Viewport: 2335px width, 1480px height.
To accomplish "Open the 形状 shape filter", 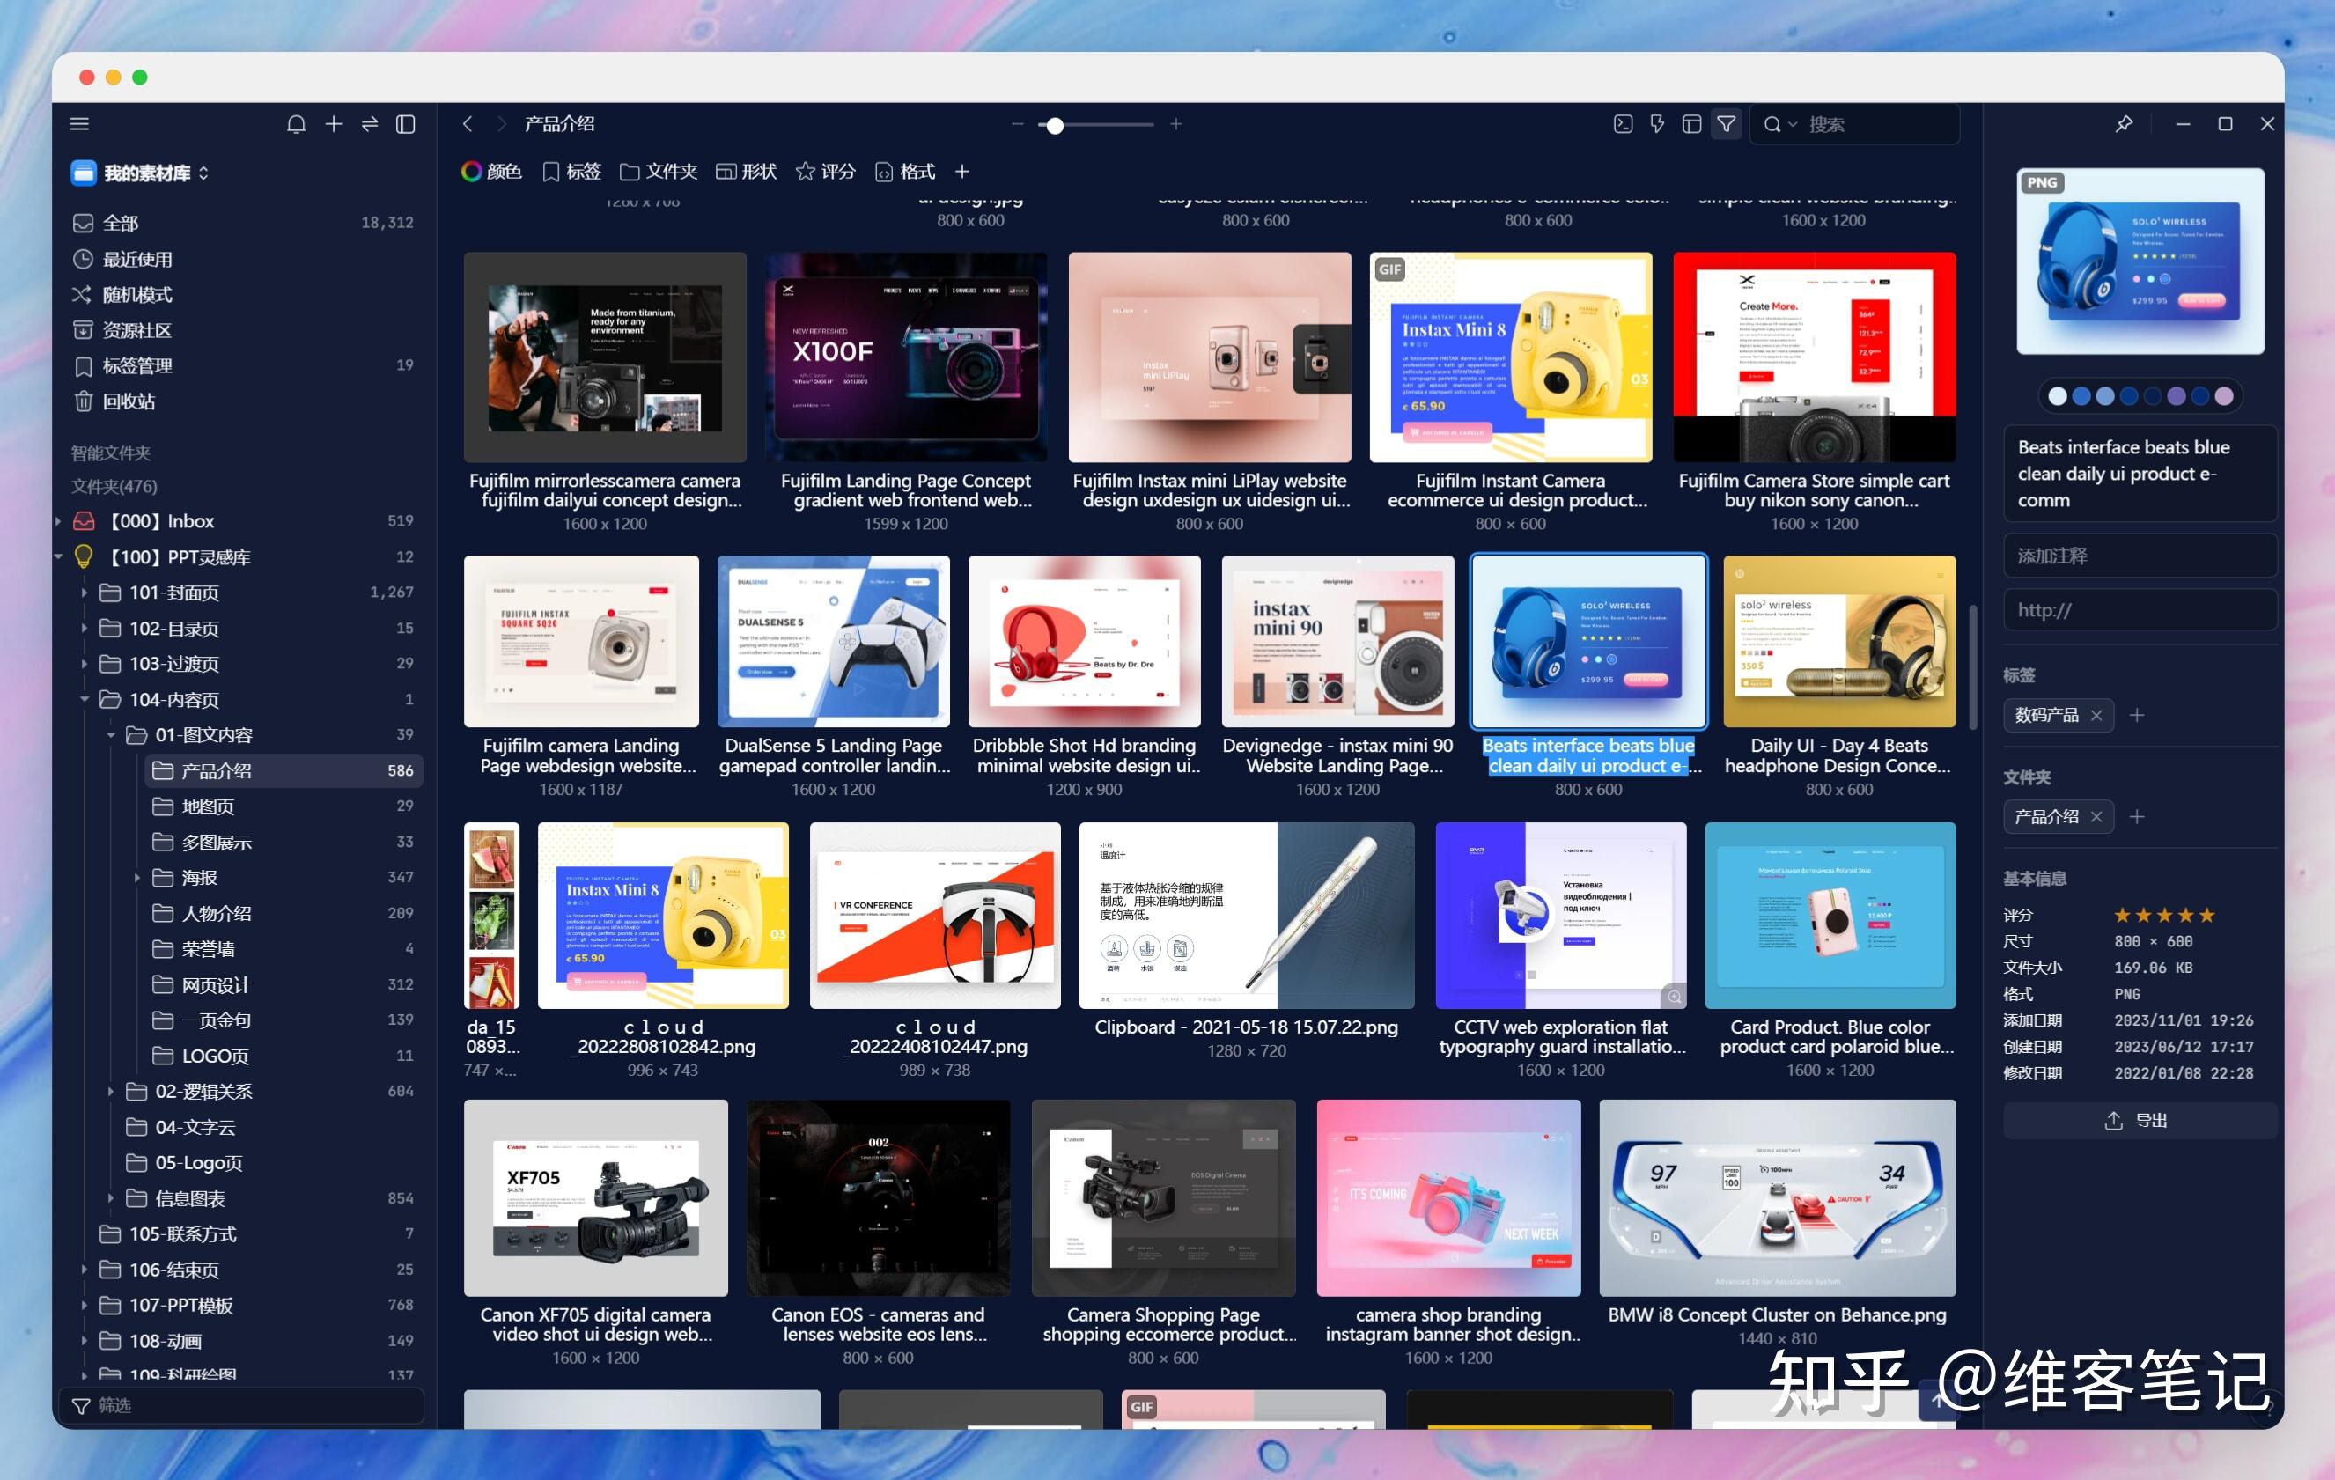I will coord(748,171).
